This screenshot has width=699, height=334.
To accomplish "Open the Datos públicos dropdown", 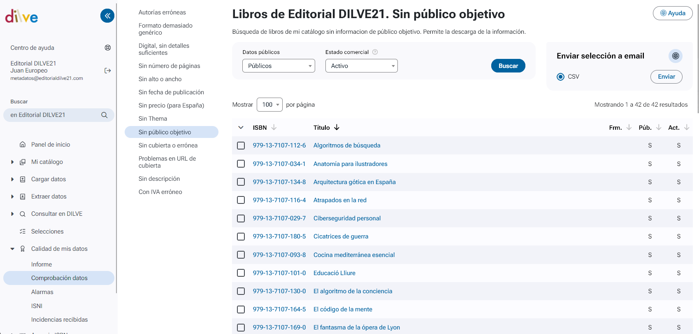I will click(279, 66).
